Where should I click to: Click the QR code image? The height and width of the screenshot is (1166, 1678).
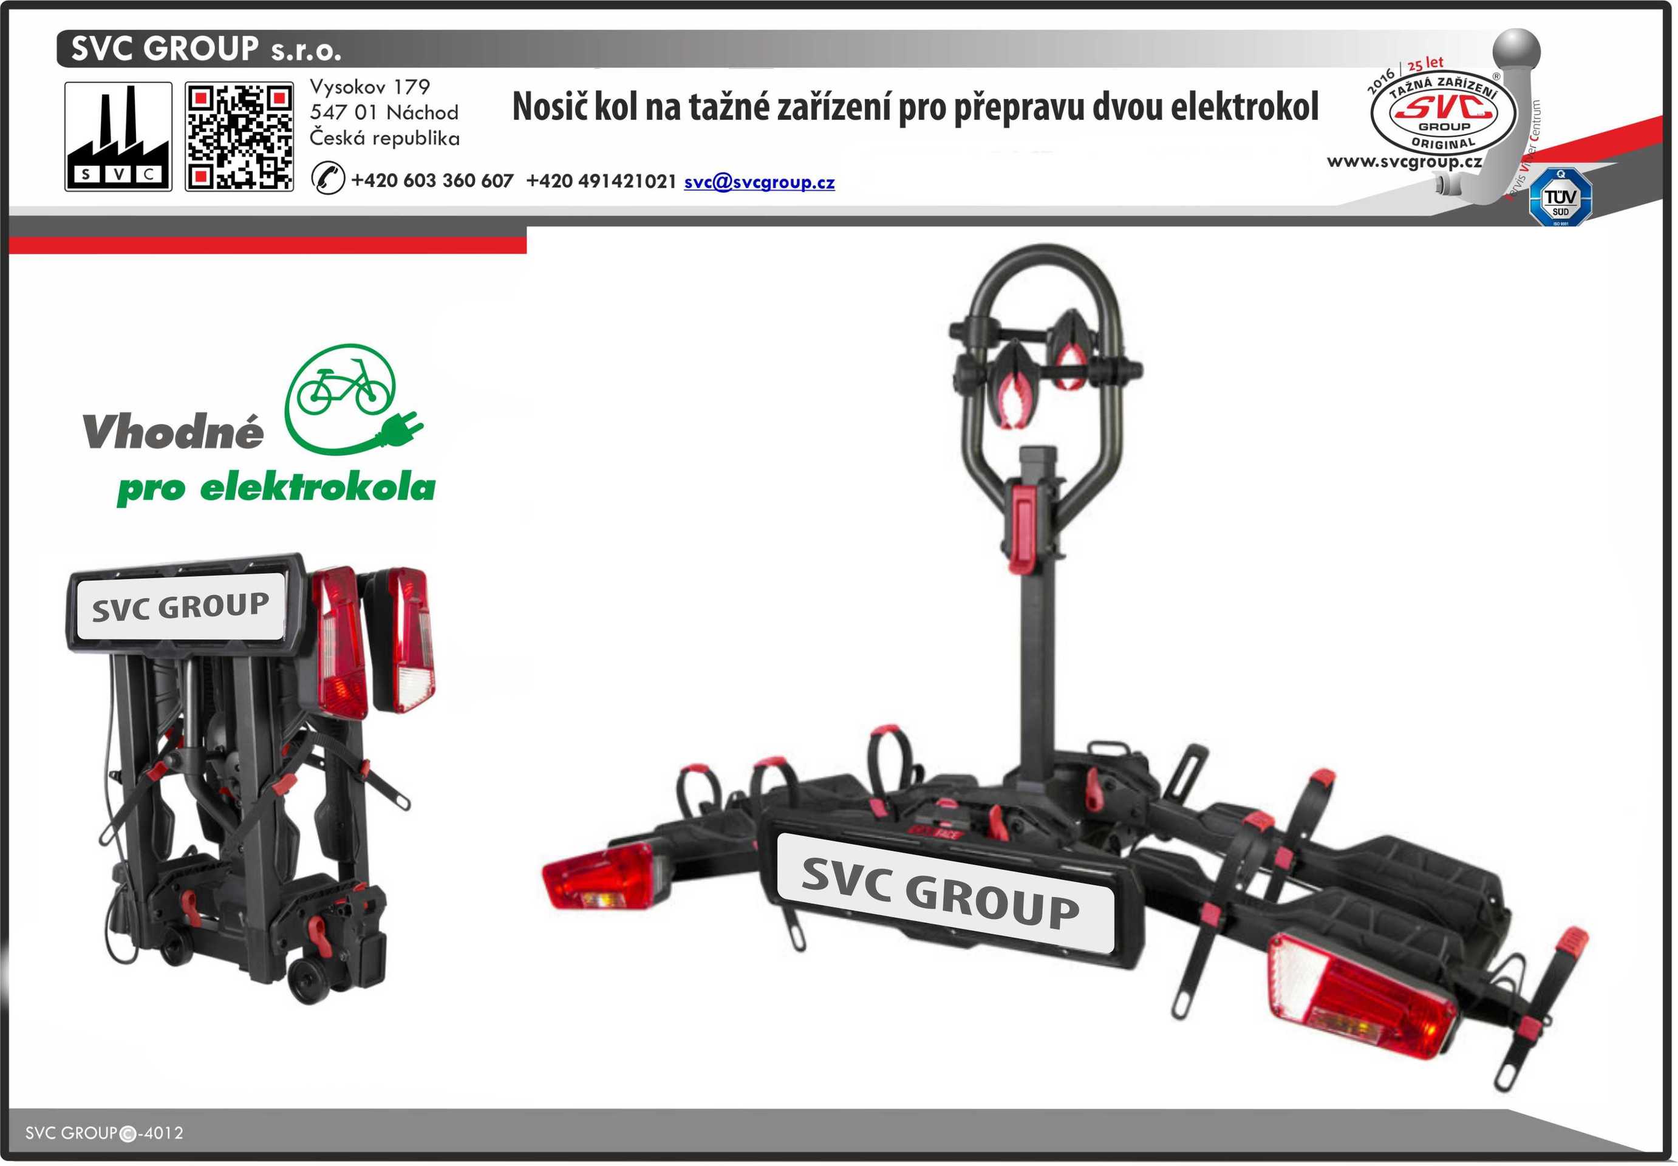(239, 137)
